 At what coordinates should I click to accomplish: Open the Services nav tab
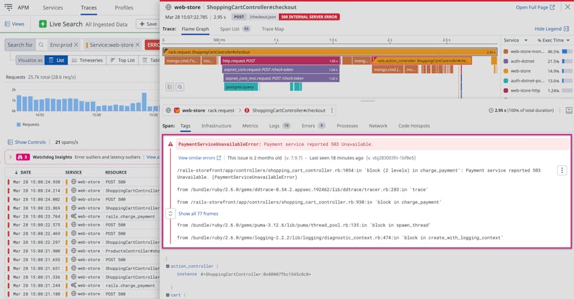pyautogui.click(x=53, y=7)
